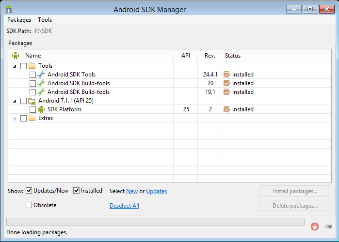Click the revision value 24.4.1
This screenshot has height=242, width=339.
pos(210,75)
